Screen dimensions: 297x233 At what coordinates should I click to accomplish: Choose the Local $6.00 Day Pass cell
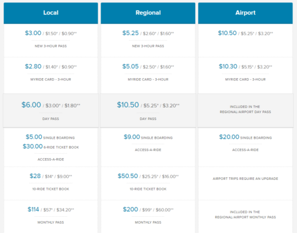51,111
